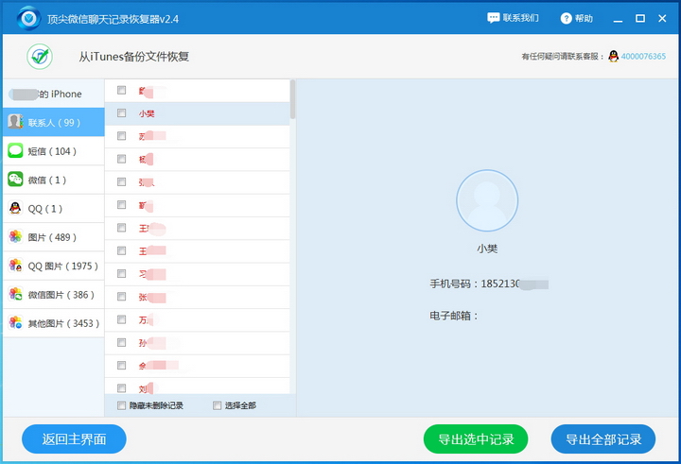This screenshot has width=681, height=464.
Task: Click 导出全部记录 button
Action: click(603, 438)
